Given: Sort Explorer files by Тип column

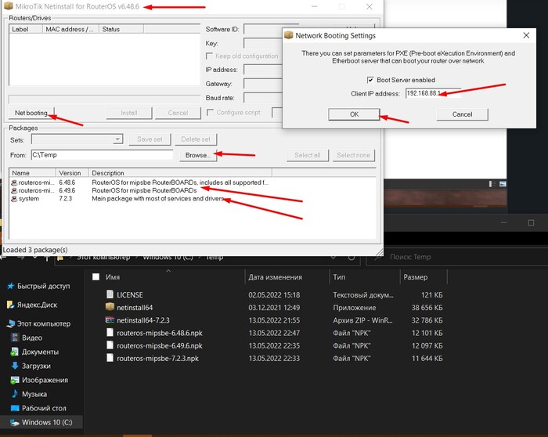Looking at the screenshot, I should [339, 277].
